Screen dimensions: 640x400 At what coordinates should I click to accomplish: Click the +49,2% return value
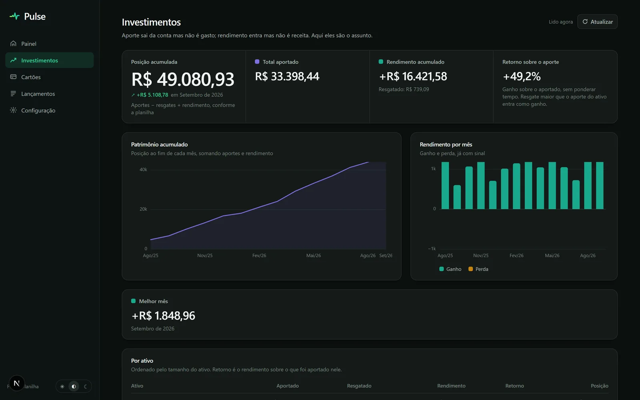[x=522, y=76]
